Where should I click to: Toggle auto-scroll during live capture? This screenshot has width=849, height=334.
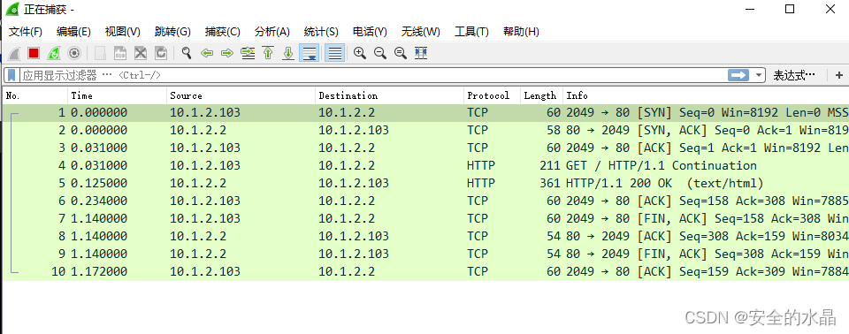point(310,53)
